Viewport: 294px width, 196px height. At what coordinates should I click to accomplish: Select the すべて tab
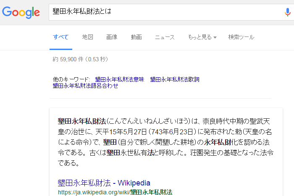[60, 37]
